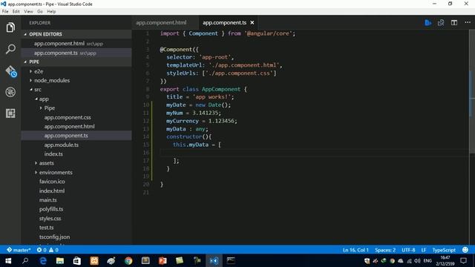Viewport: 475px width, 267px height.
Task: Open the Source Control (git) view
Action: (11, 71)
